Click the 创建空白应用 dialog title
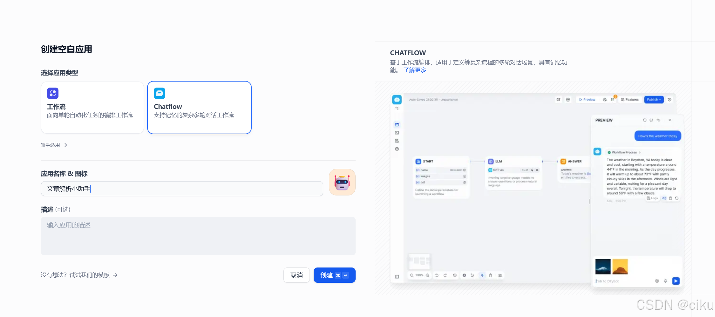Image resolution: width=715 pixels, height=317 pixels. [x=66, y=49]
